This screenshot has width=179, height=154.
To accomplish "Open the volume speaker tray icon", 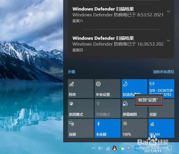I will [x=100, y=148].
